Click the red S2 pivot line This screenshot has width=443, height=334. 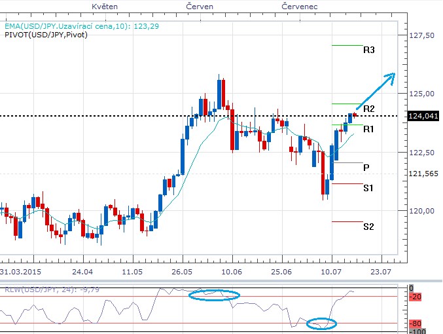pyautogui.click(x=347, y=221)
